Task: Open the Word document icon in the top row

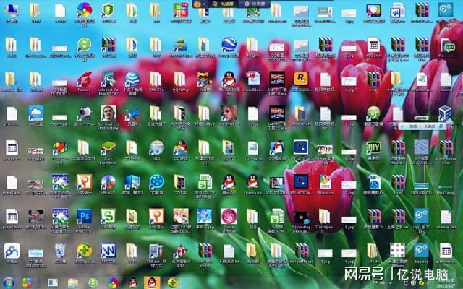Action: pyautogui.click(x=397, y=10)
